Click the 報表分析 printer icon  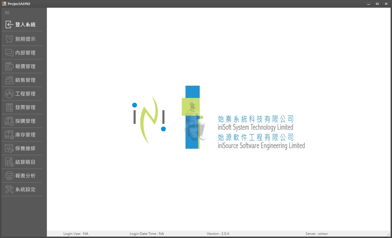[9, 176]
